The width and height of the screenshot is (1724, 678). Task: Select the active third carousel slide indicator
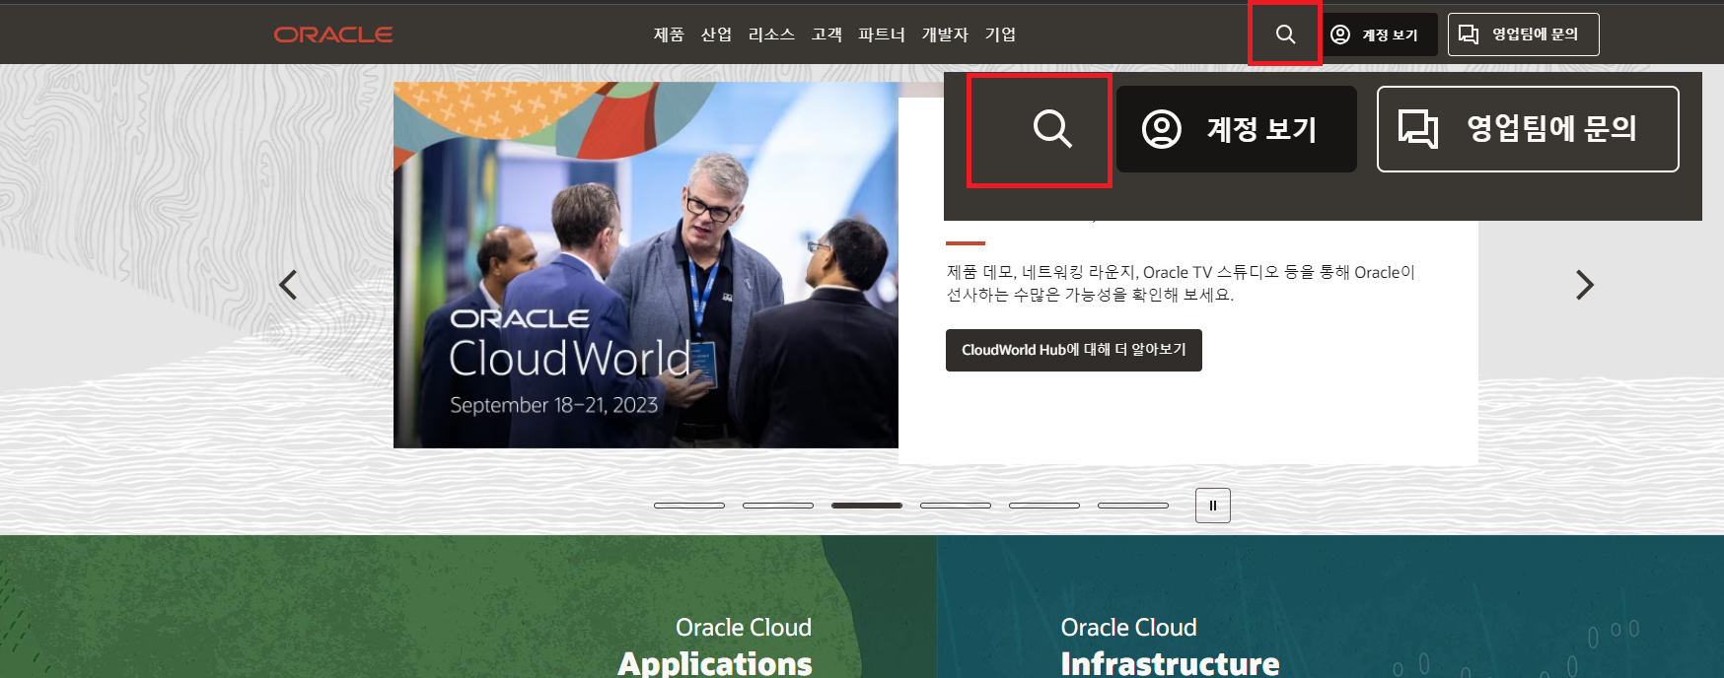[867, 506]
